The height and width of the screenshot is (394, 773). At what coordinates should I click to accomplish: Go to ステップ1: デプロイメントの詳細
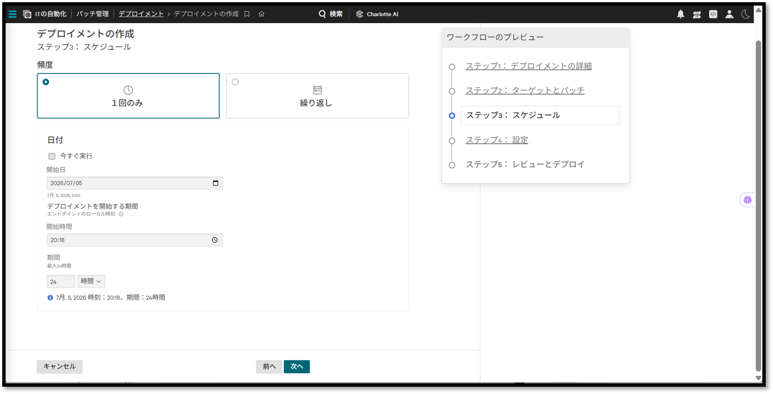point(528,66)
